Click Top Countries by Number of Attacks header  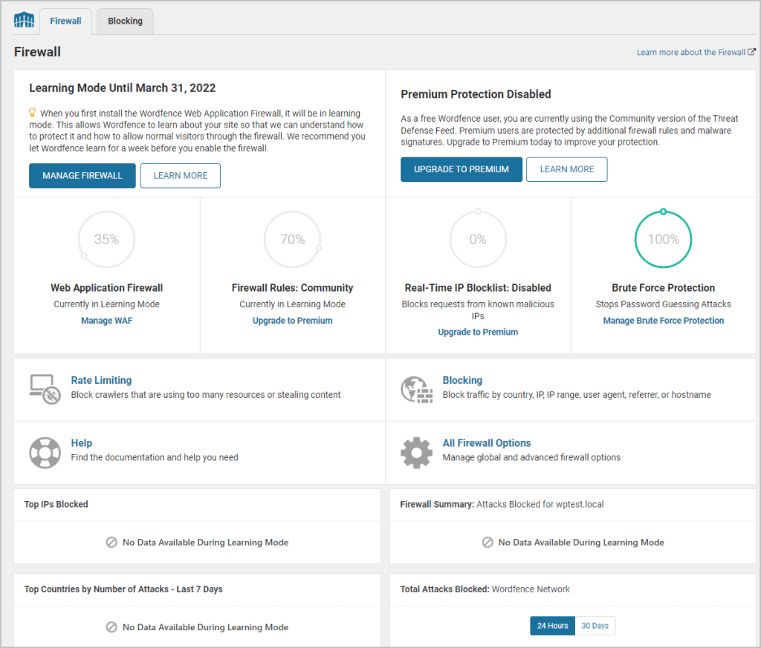(x=123, y=589)
